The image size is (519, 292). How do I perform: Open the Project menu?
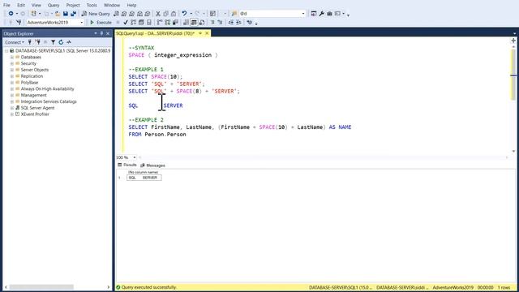point(73,5)
